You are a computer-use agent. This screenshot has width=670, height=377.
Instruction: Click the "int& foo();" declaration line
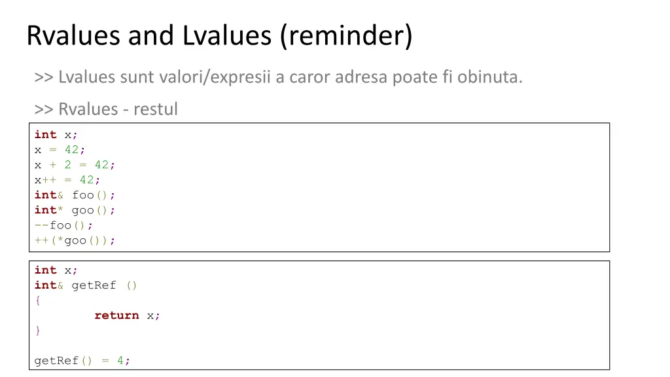click(75, 195)
